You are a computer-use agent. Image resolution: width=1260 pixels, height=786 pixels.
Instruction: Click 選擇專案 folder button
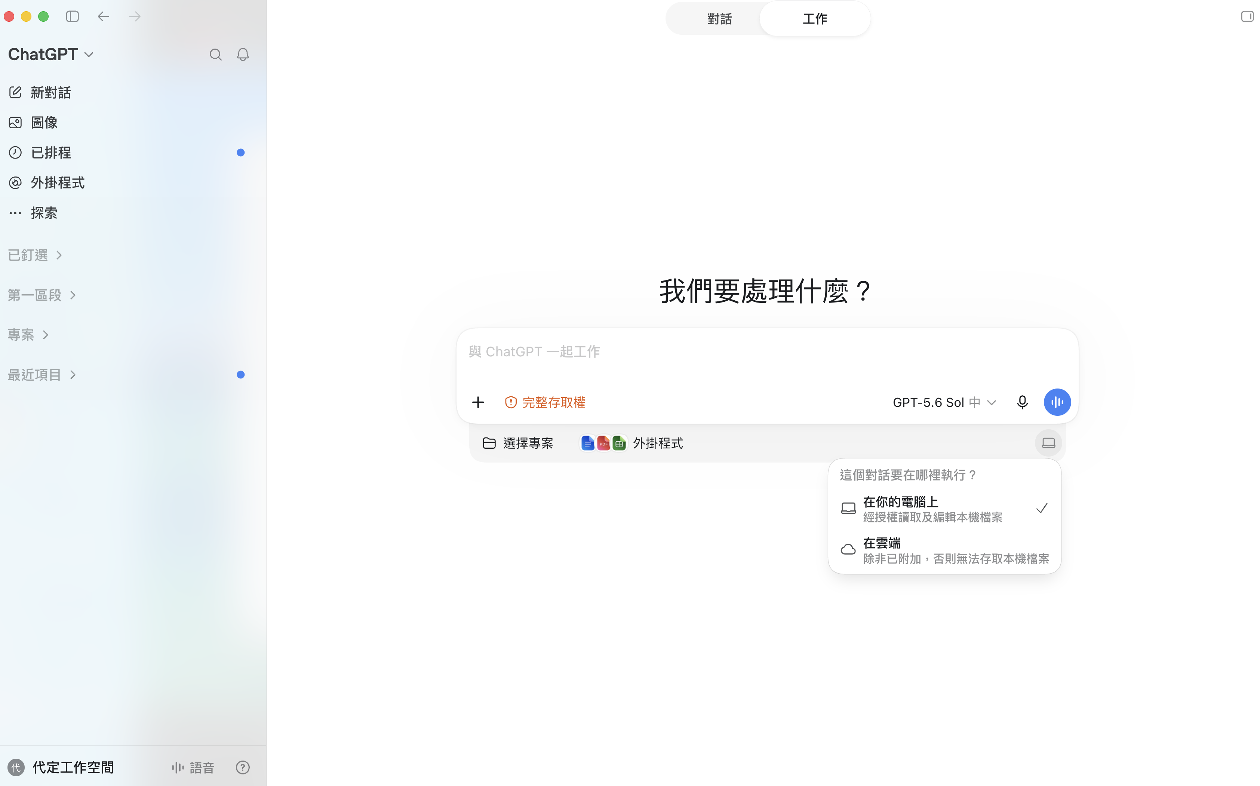(x=518, y=443)
